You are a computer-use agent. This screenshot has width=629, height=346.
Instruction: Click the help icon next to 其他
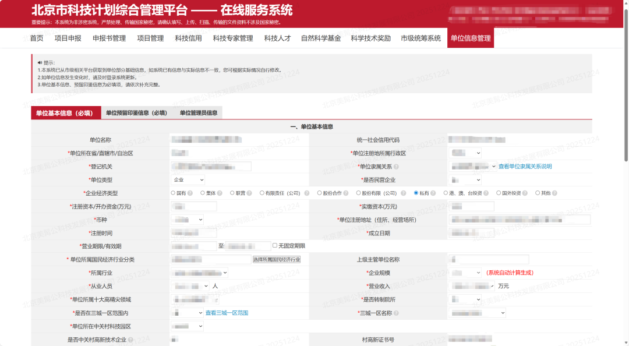(554, 193)
